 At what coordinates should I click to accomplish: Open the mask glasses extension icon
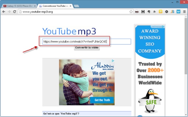tap(137, 12)
